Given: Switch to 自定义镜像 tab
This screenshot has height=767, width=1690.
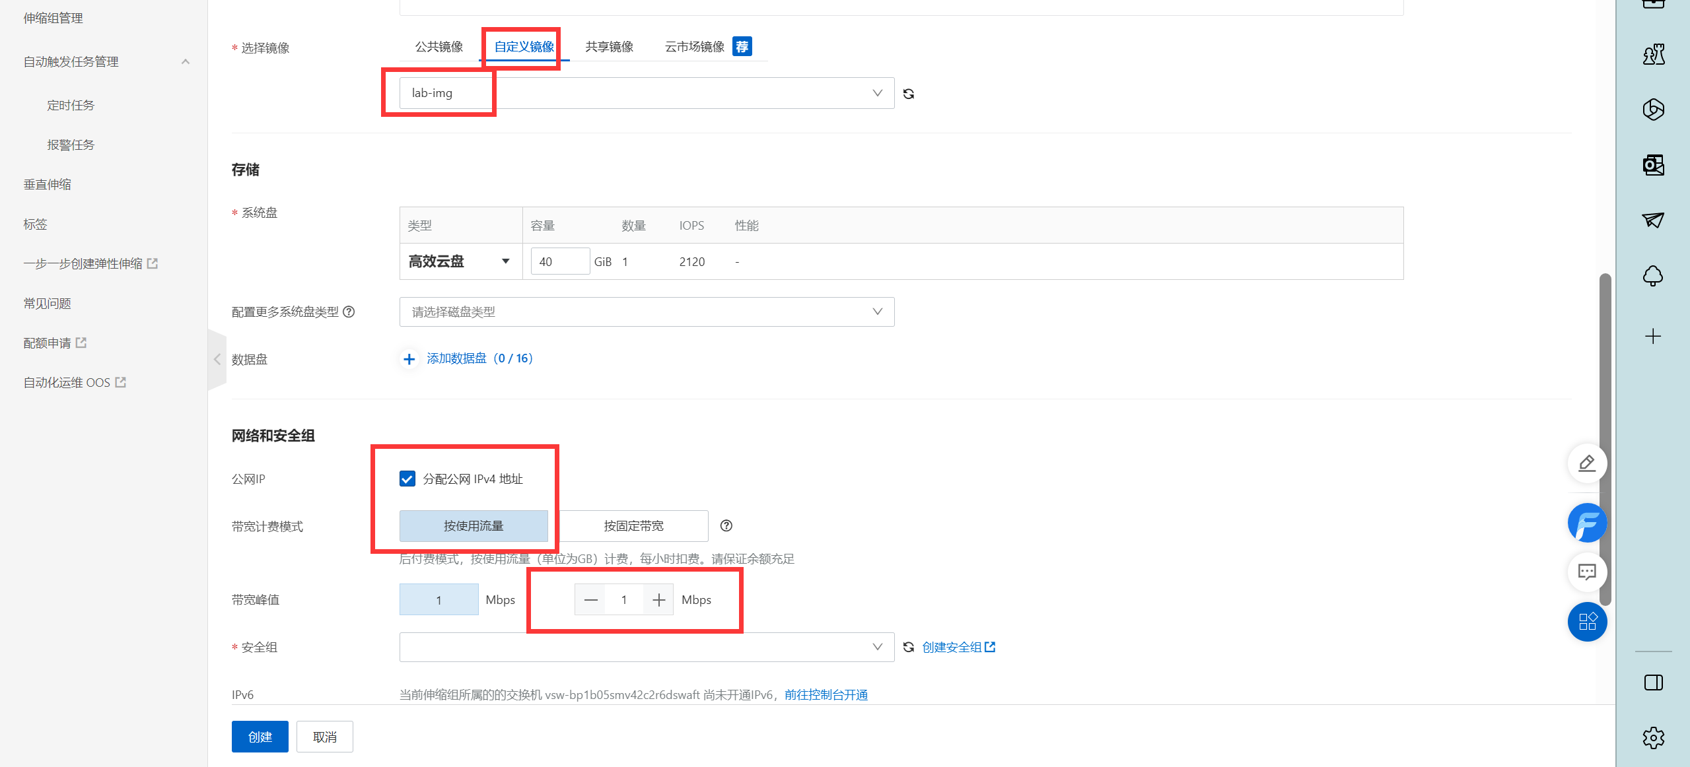Looking at the screenshot, I should pyautogui.click(x=524, y=46).
